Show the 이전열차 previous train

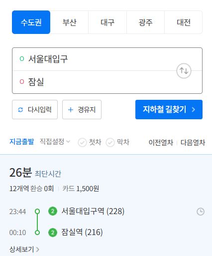point(161,142)
